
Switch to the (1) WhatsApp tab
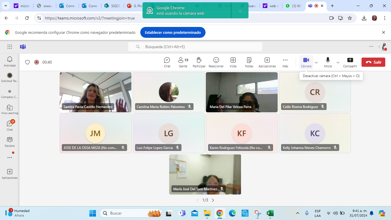293,6
